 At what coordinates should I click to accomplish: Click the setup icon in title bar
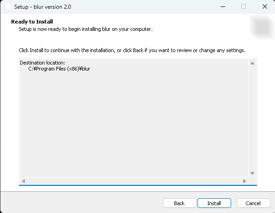pyautogui.click(x=8, y=6)
